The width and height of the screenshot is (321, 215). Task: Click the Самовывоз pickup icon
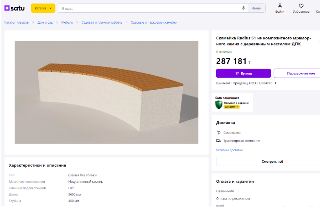[x=219, y=133]
